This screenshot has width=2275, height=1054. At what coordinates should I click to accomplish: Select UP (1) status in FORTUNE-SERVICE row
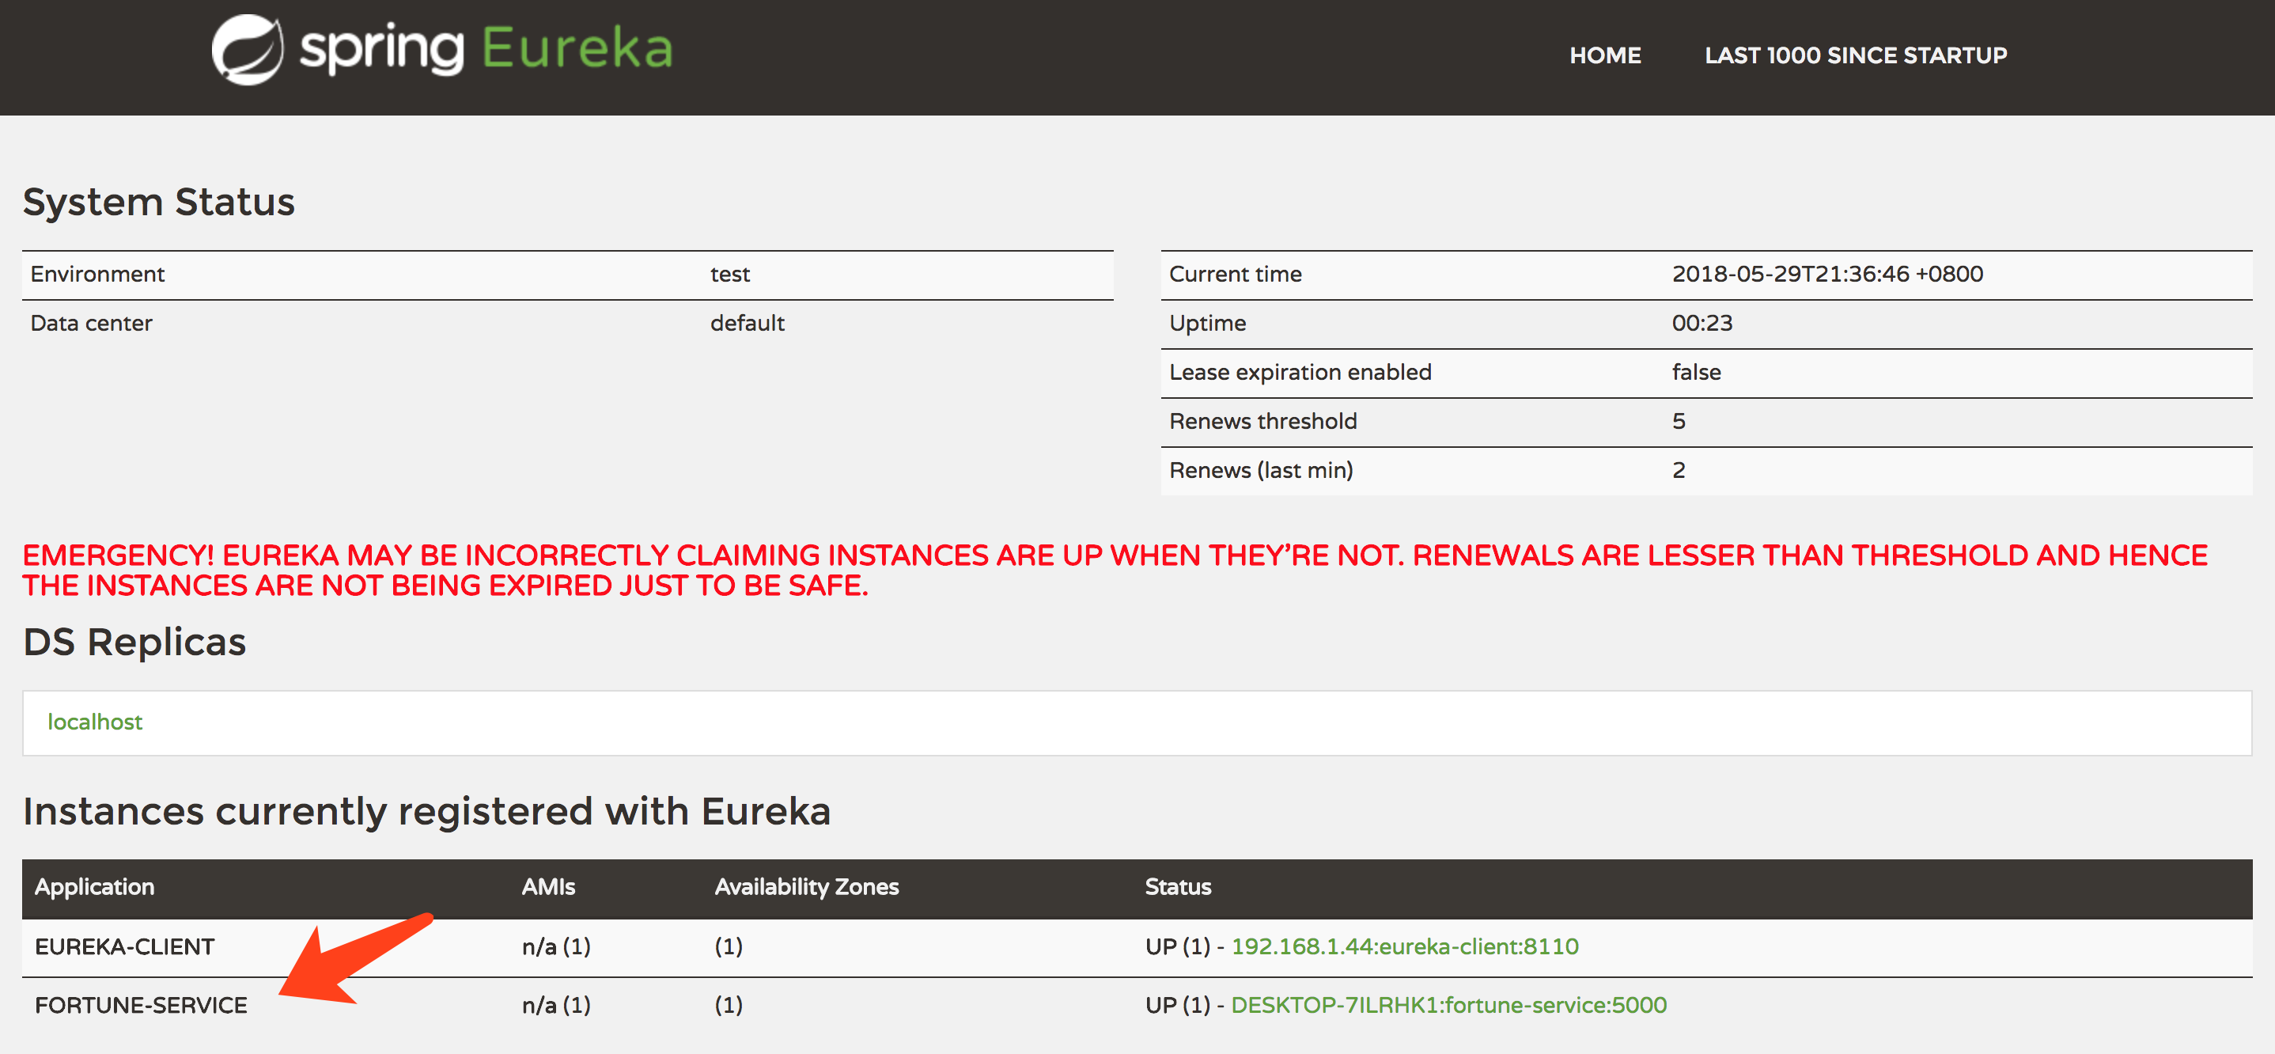[x=1177, y=1004]
